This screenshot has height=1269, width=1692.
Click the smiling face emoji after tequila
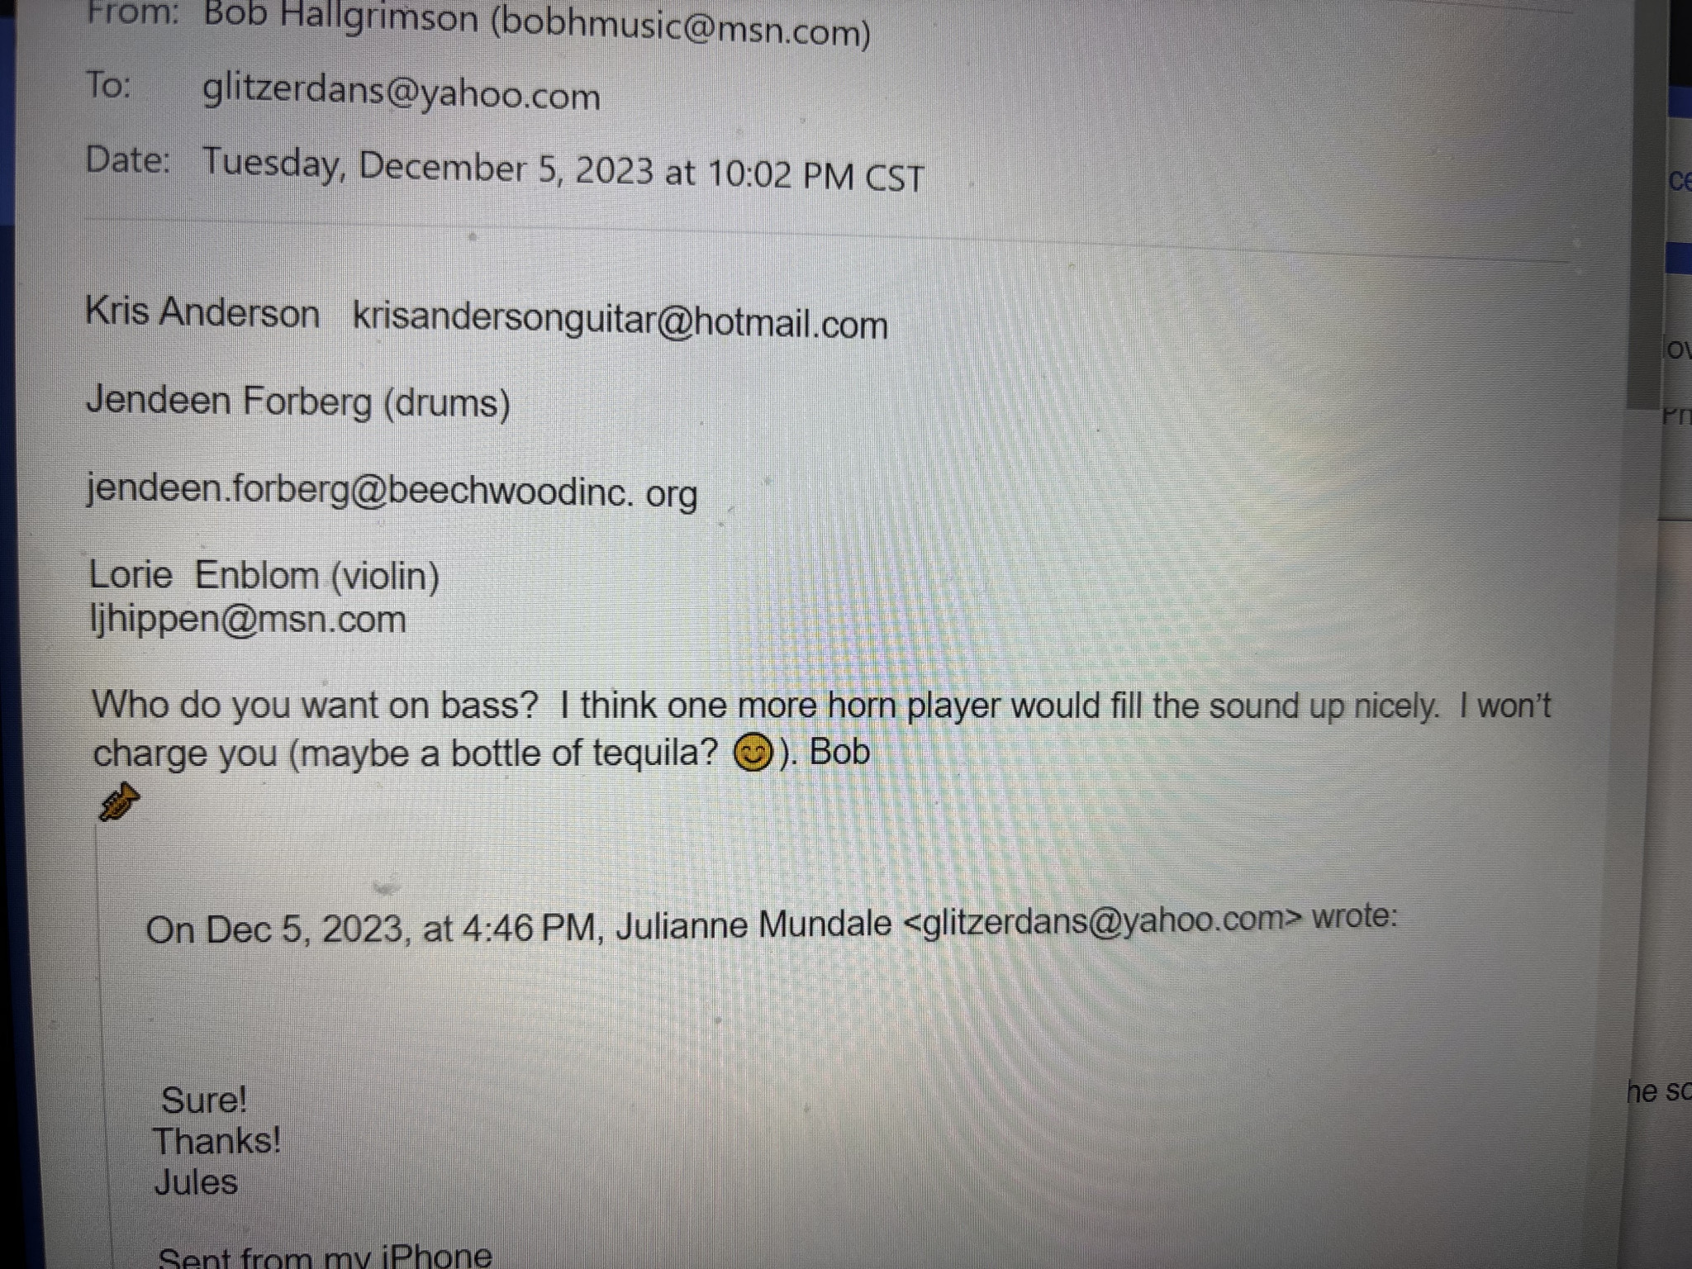(x=753, y=753)
